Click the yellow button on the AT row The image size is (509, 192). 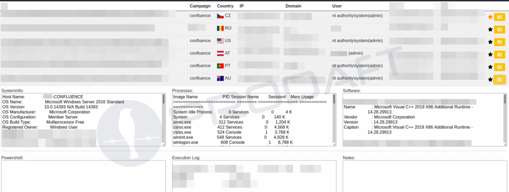pyautogui.click(x=499, y=54)
